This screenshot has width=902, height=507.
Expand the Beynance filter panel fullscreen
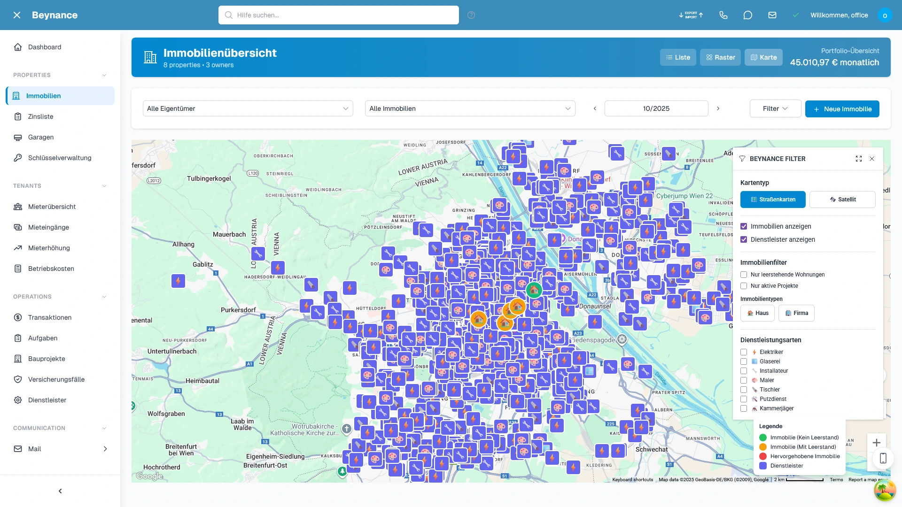(859, 159)
